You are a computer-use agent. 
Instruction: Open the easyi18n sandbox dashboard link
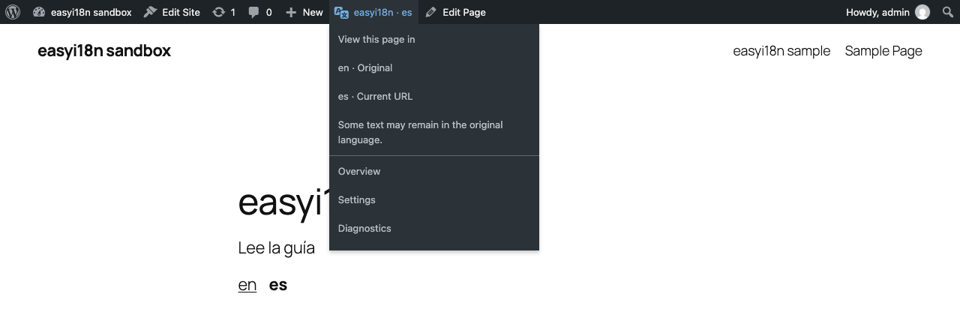coord(82,12)
